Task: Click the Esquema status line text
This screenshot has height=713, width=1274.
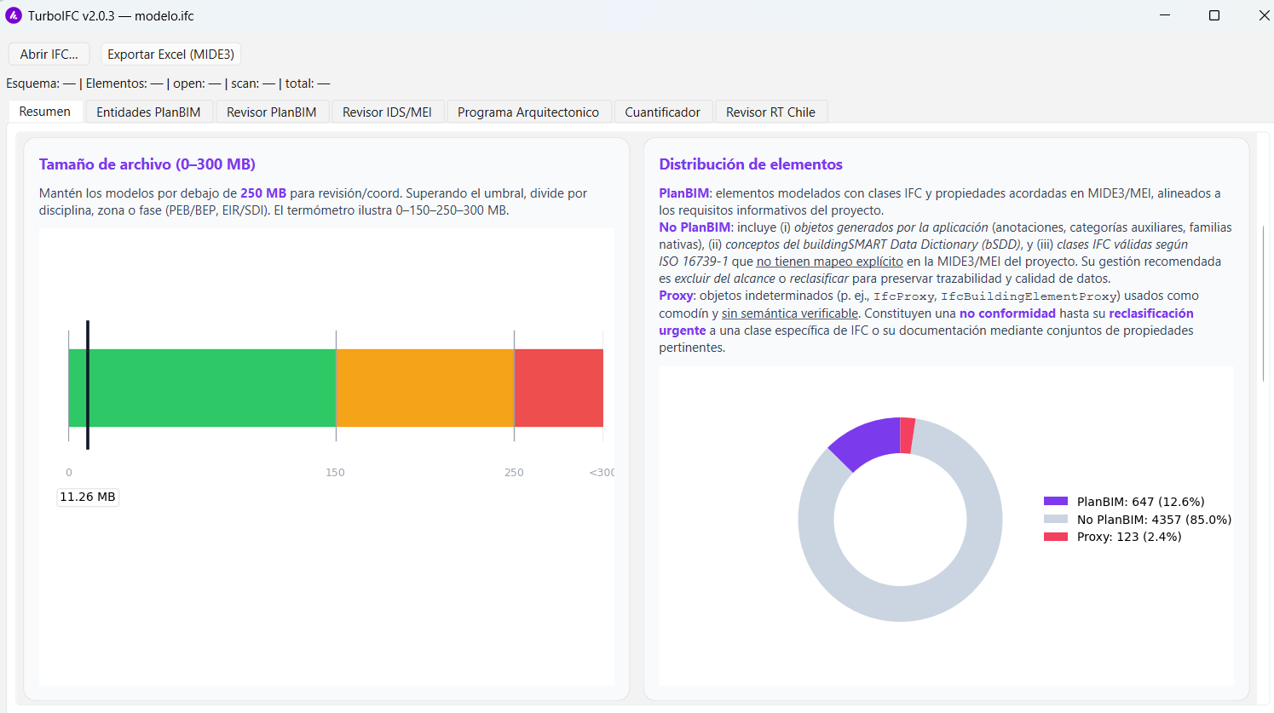Action: click(168, 83)
